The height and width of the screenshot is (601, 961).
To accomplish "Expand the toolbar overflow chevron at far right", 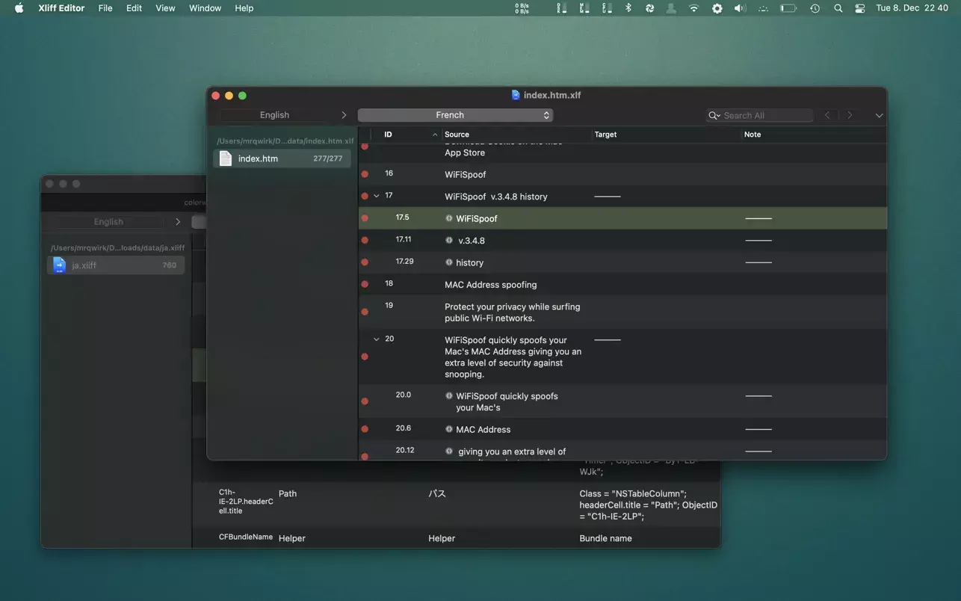I will click(x=879, y=115).
